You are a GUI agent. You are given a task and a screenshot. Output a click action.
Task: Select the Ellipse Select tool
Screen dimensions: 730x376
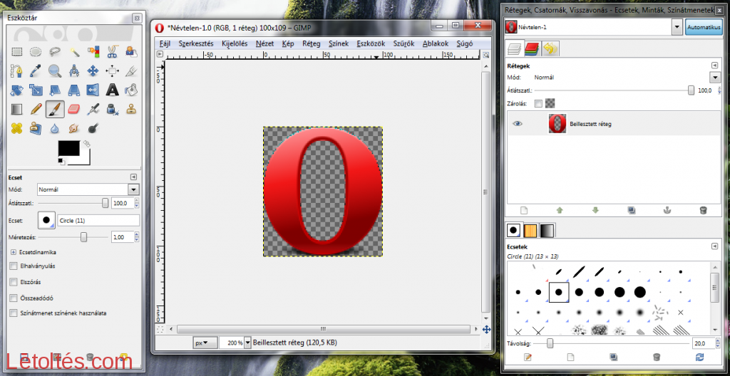(x=36, y=52)
